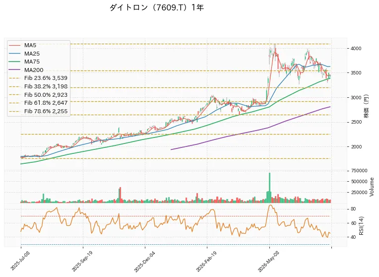Click the Fib 78.6% 2,255 legend item
Screen dimensions: 379x277
pyautogui.click(x=38, y=111)
